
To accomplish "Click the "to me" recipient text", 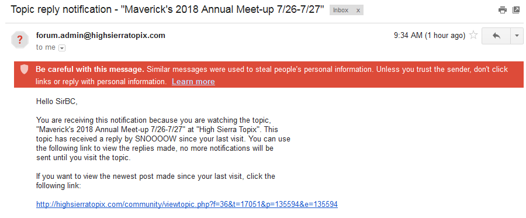I will click(46, 47).
